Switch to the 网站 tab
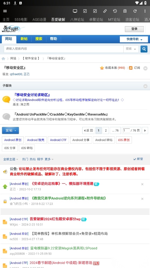This screenshot has width=150, height=268. coord(9,39)
